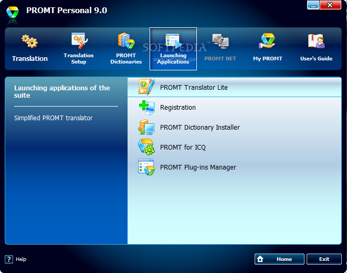347x273 pixels.
Task: Click the Launching Applications icon
Action: point(173,41)
